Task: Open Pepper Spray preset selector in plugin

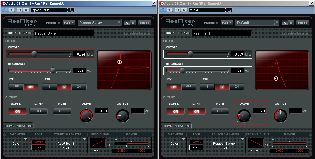Action: click(x=99, y=23)
